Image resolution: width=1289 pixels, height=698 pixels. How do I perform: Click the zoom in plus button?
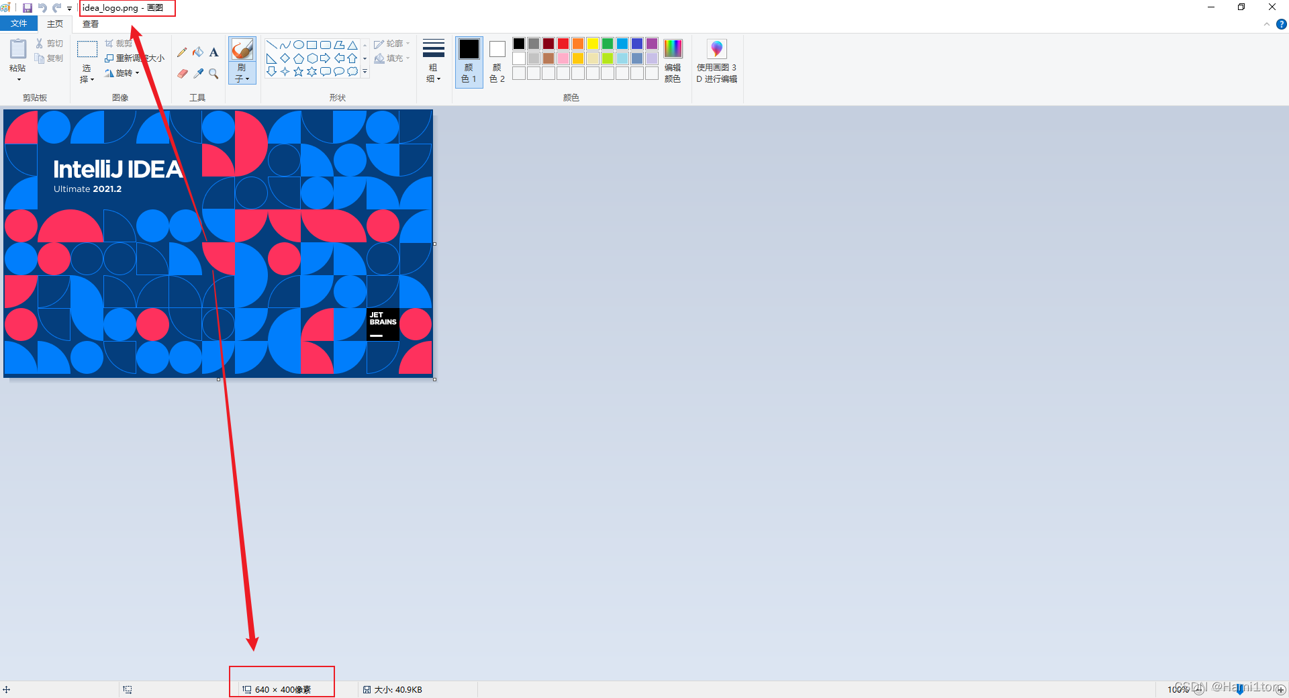pos(1281,689)
